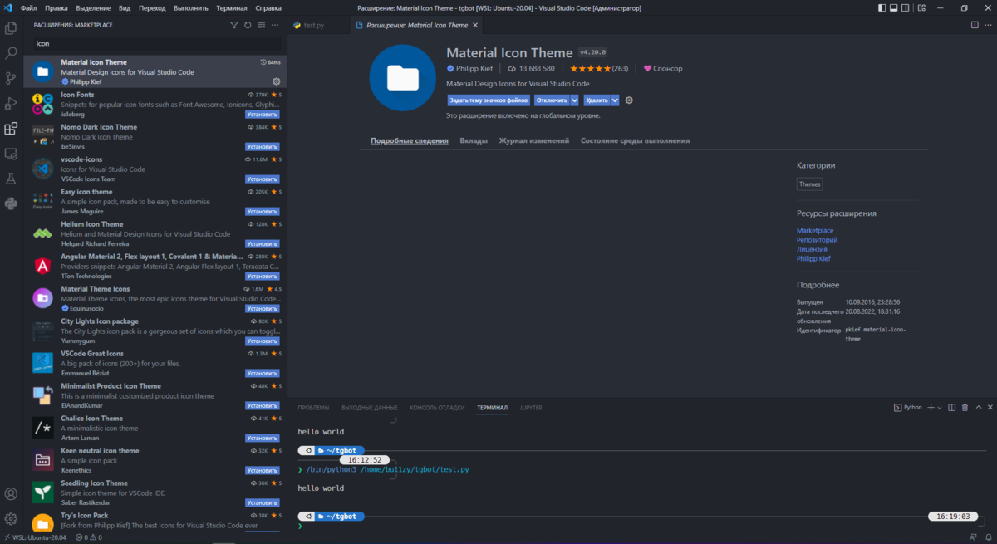
Task: Open the Testing view in the sidebar
Action: pos(11,179)
